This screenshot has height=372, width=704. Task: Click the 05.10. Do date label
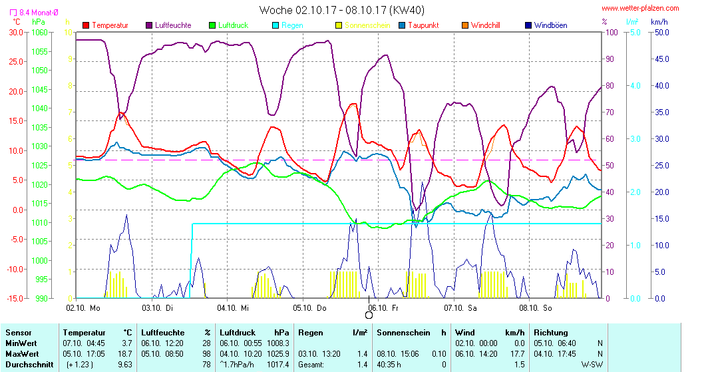[310, 308]
